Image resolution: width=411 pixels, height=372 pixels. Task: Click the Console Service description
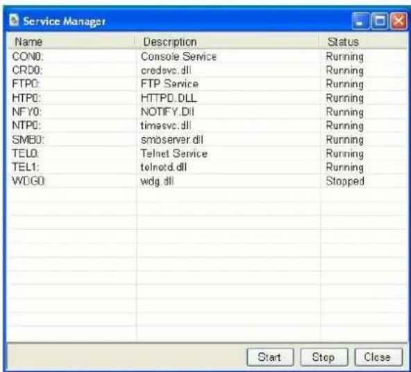pos(178,57)
